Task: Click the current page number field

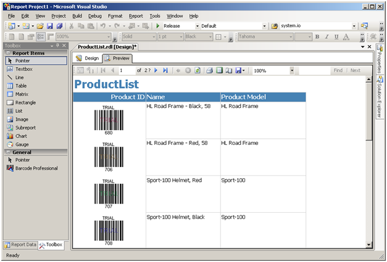Action: [127, 70]
